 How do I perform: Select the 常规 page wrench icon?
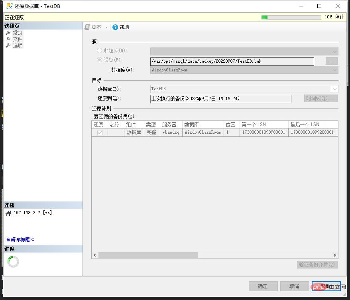(8, 33)
